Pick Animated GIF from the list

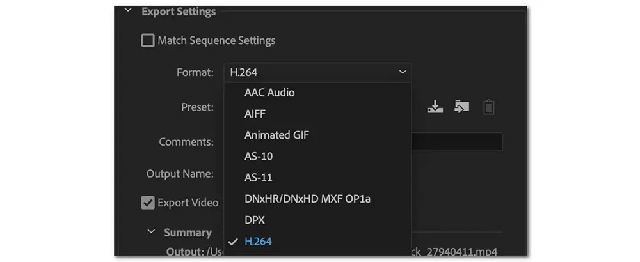point(277,135)
